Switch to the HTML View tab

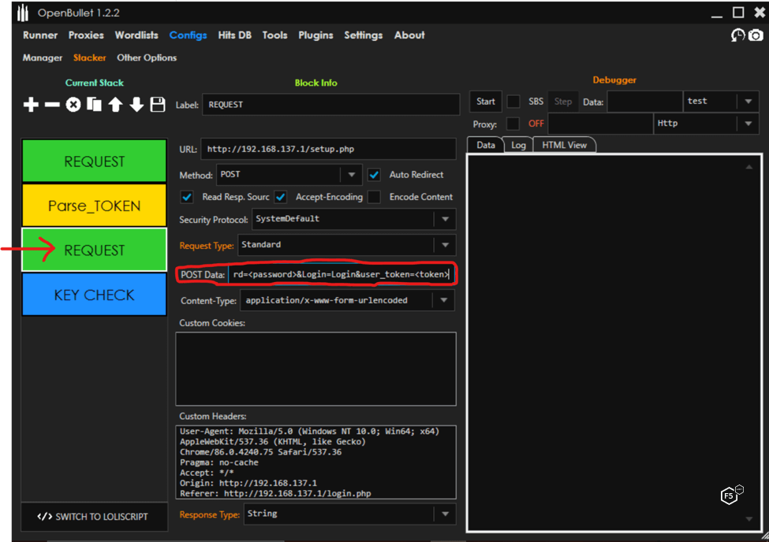pyautogui.click(x=564, y=145)
